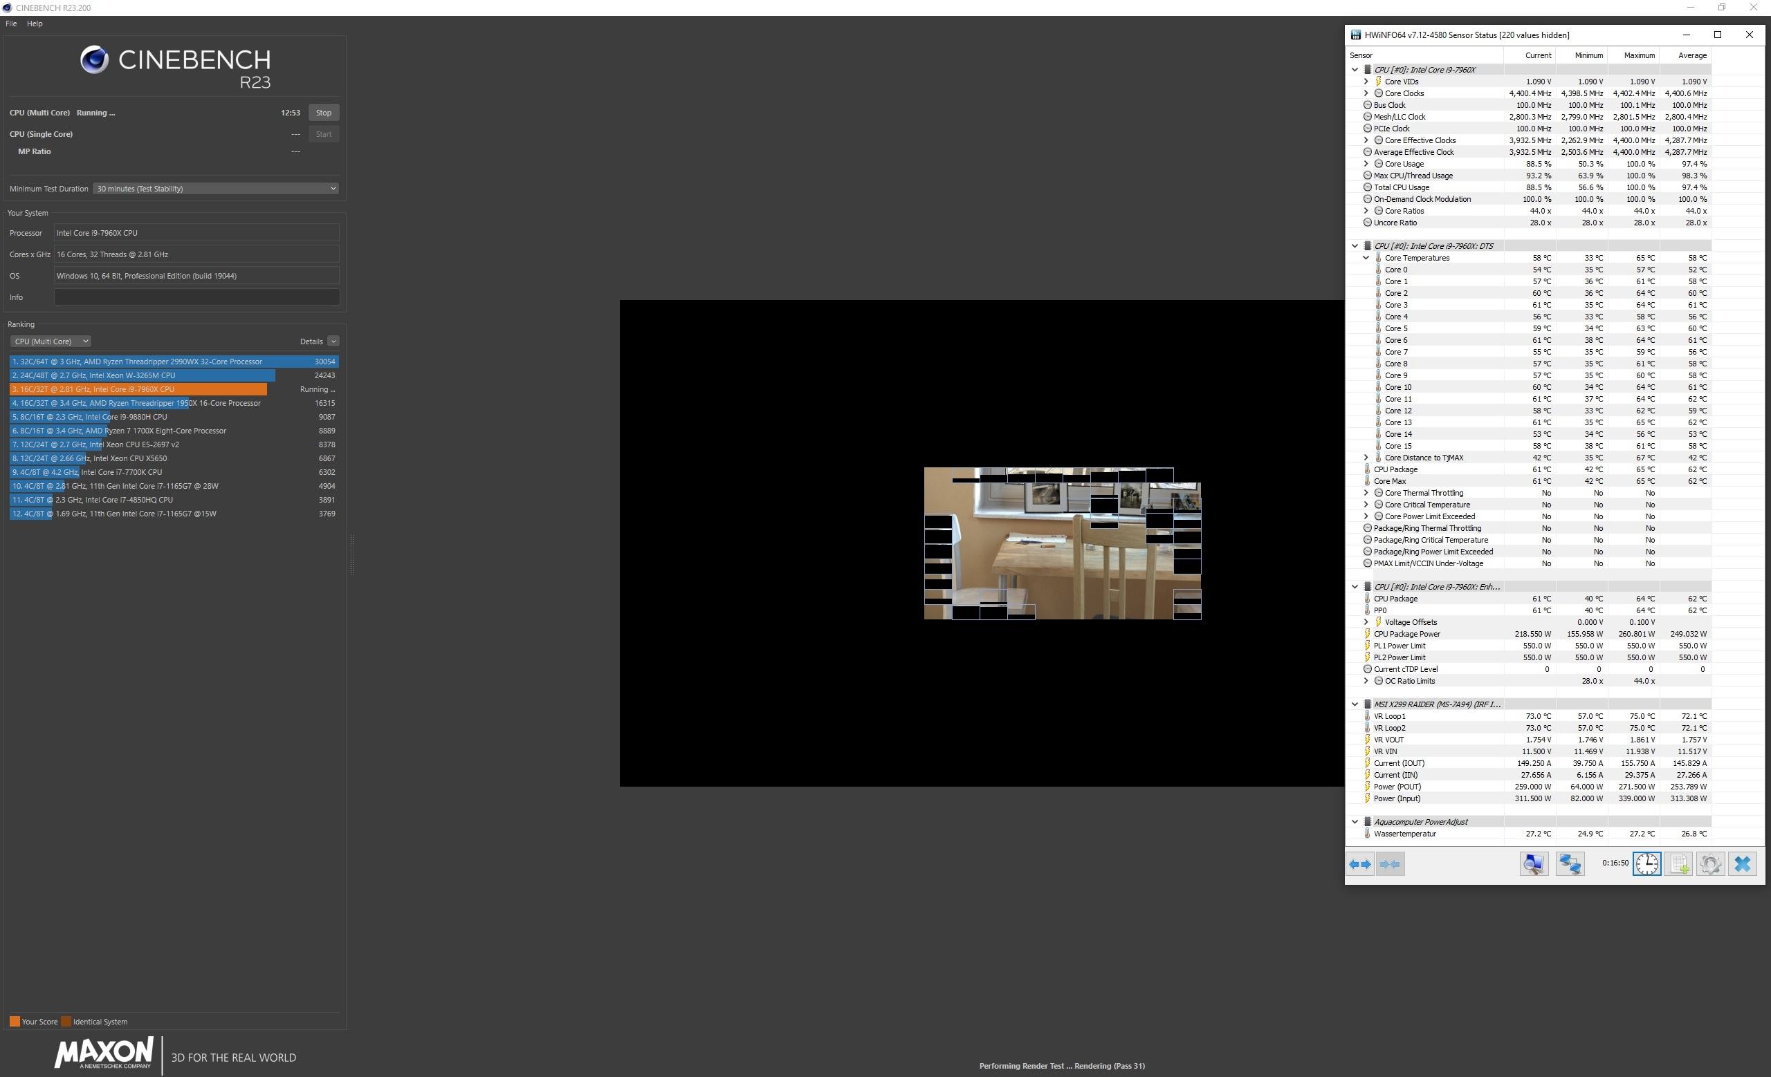Image resolution: width=1771 pixels, height=1077 pixels.
Task: Expand Core Effective Clocks group
Action: (x=1366, y=140)
